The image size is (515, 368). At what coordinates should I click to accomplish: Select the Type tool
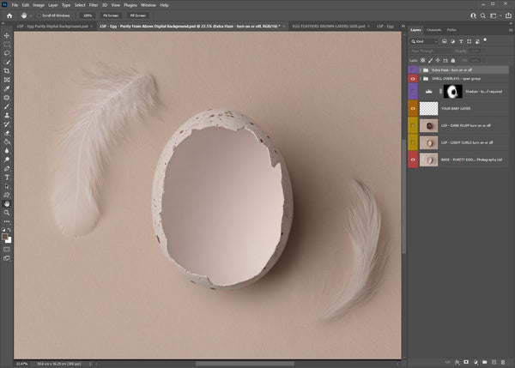coord(7,178)
